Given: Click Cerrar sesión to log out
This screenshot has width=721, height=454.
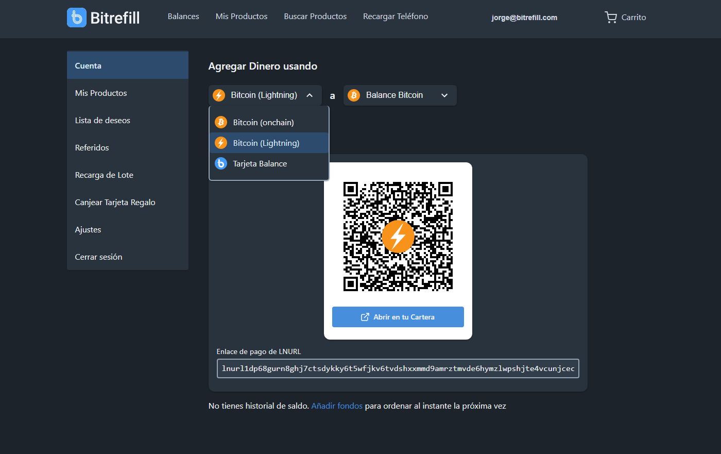Looking at the screenshot, I should pos(128,257).
